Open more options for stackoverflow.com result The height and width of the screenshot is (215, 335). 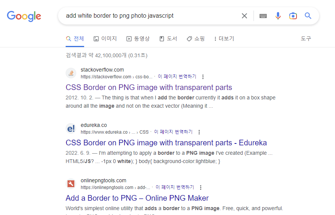click(203, 77)
